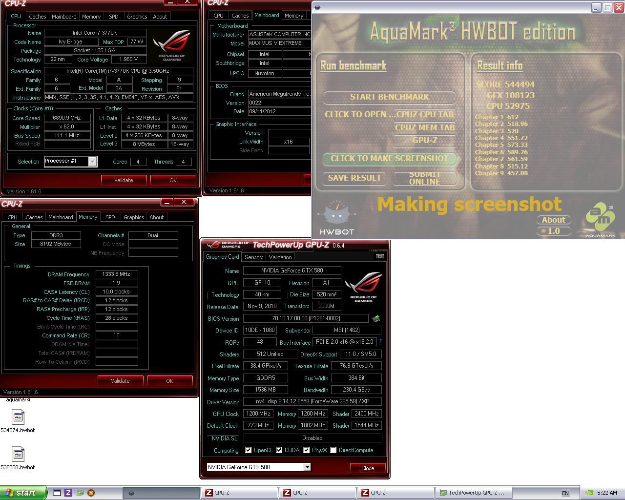The width and height of the screenshot is (625, 500).
Task: Open Mainboard tab in the CPU-Z CPU window
Action: point(64,17)
